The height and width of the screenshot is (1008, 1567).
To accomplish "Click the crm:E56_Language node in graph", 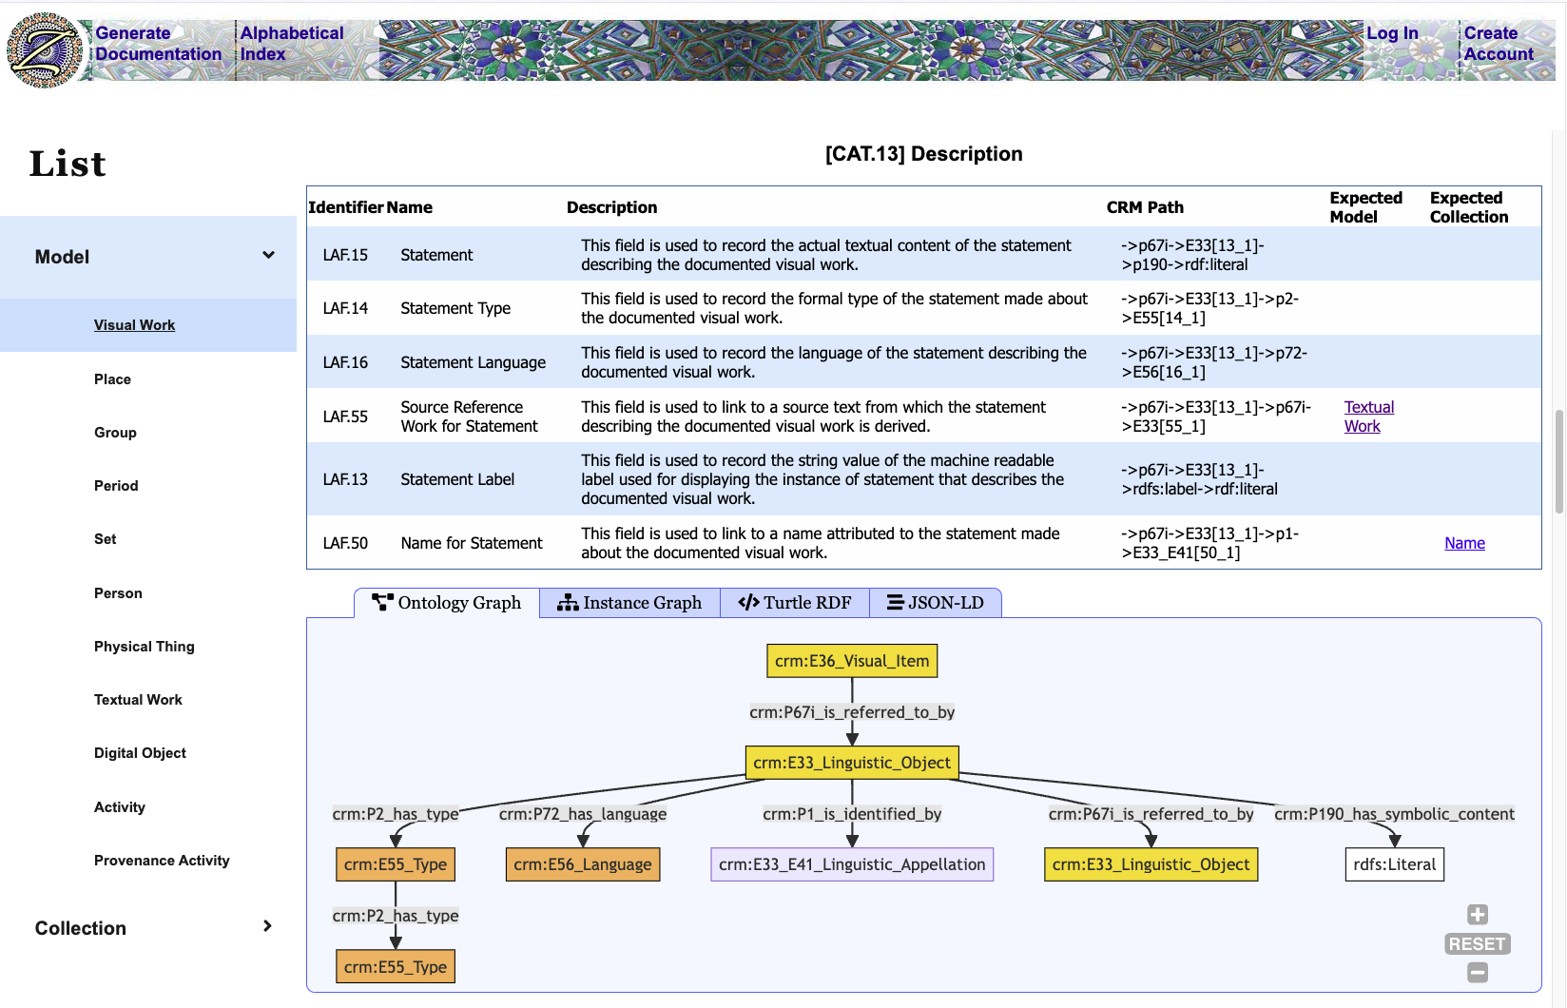I will (583, 864).
